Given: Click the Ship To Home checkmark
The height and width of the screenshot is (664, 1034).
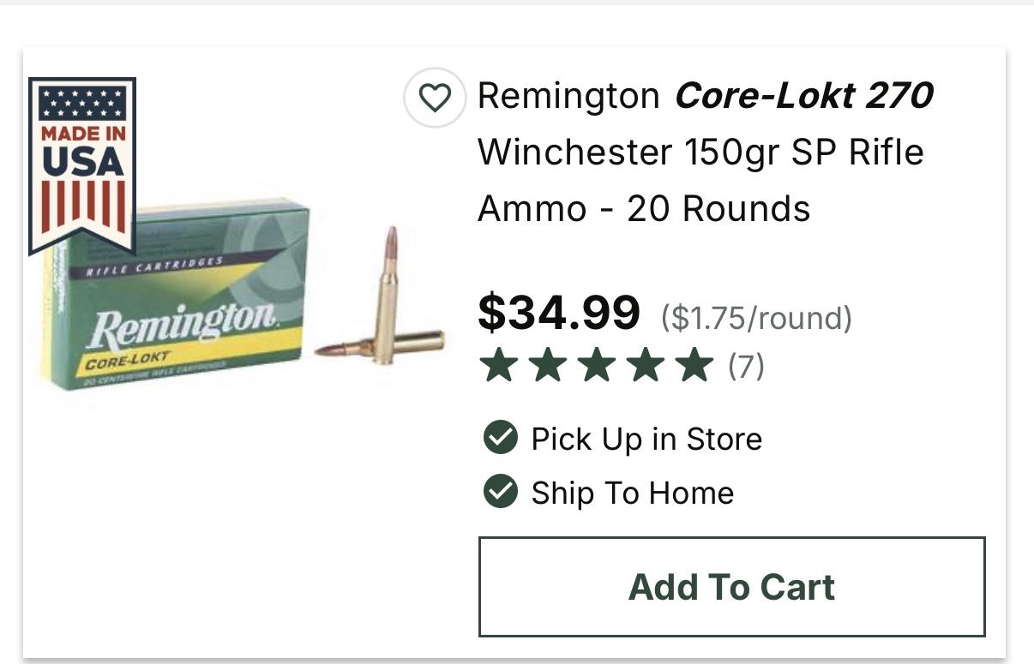Looking at the screenshot, I should (500, 493).
